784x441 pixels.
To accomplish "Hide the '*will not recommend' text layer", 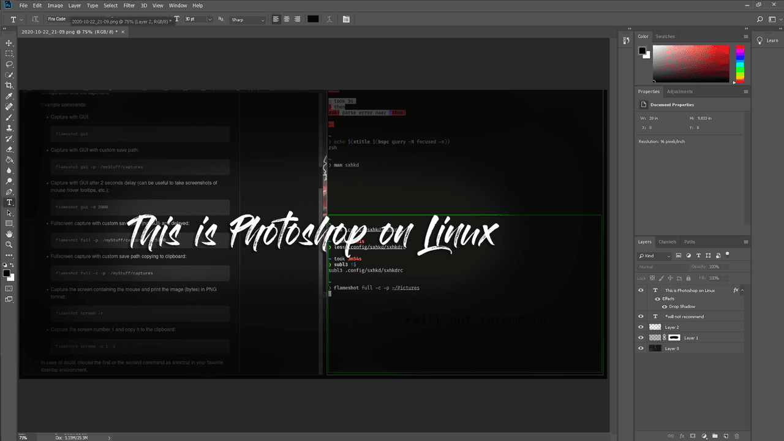I will point(641,317).
